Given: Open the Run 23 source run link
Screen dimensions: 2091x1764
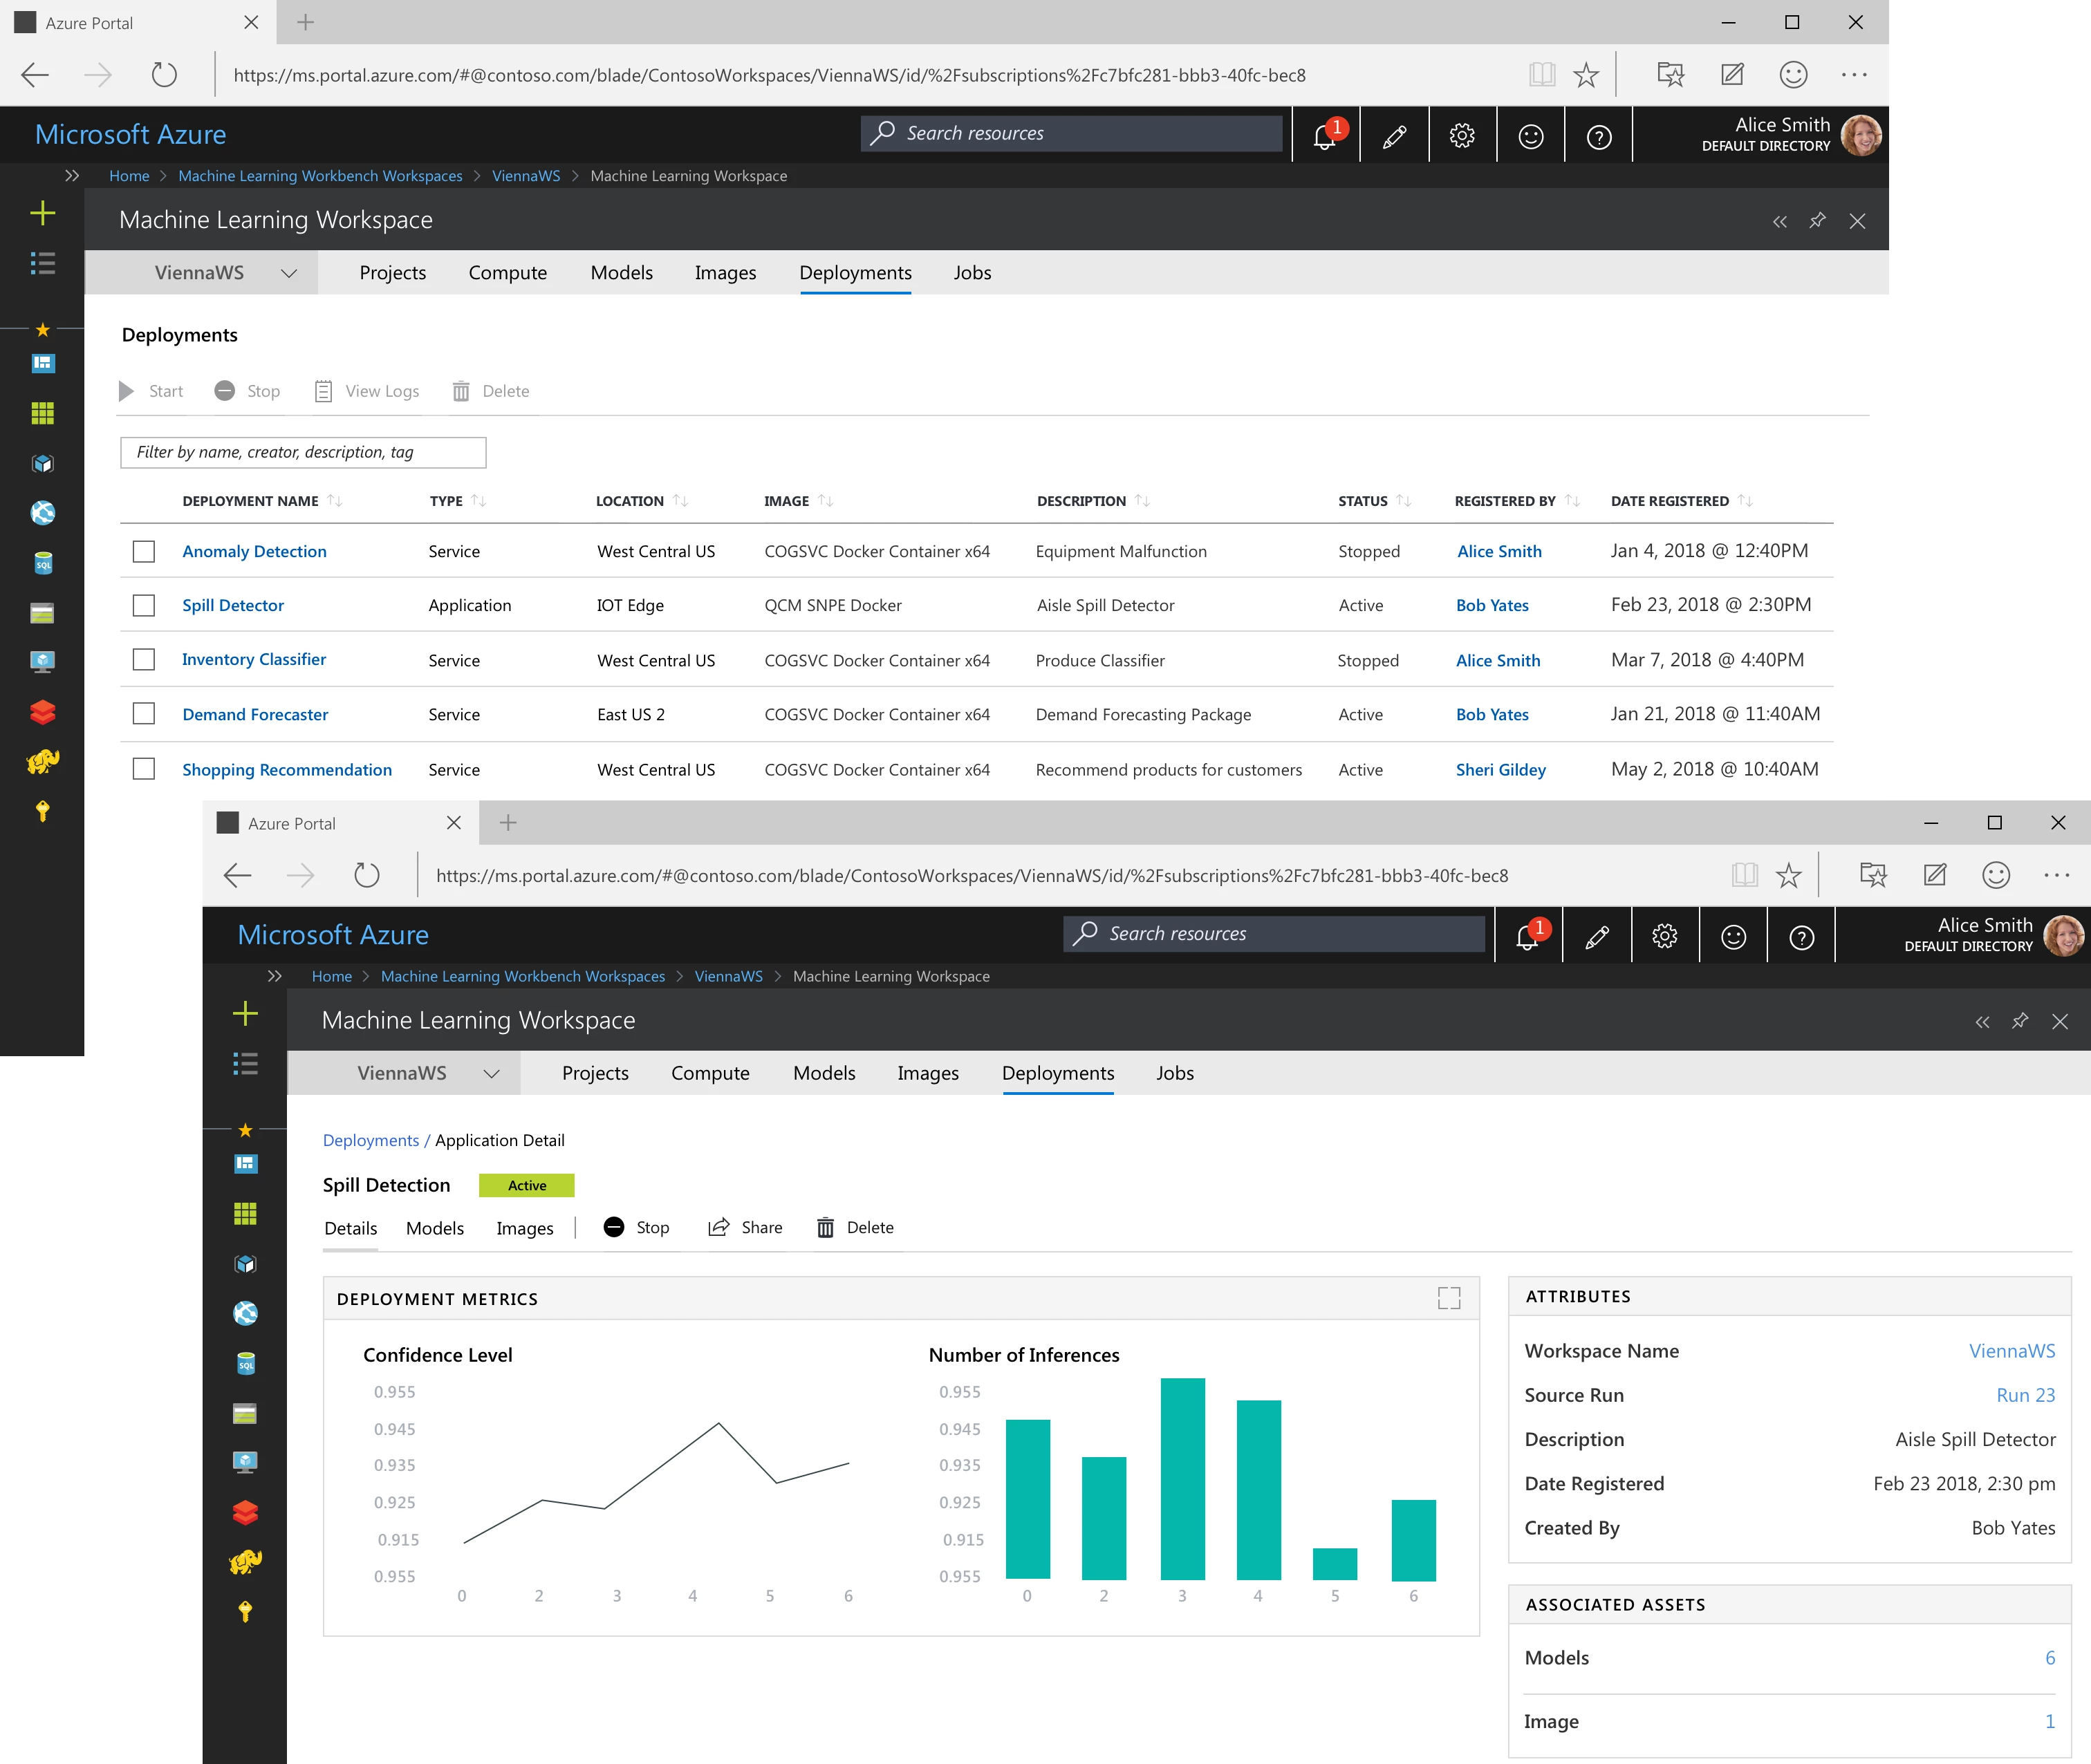Looking at the screenshot, I should click(2025, 1395).
